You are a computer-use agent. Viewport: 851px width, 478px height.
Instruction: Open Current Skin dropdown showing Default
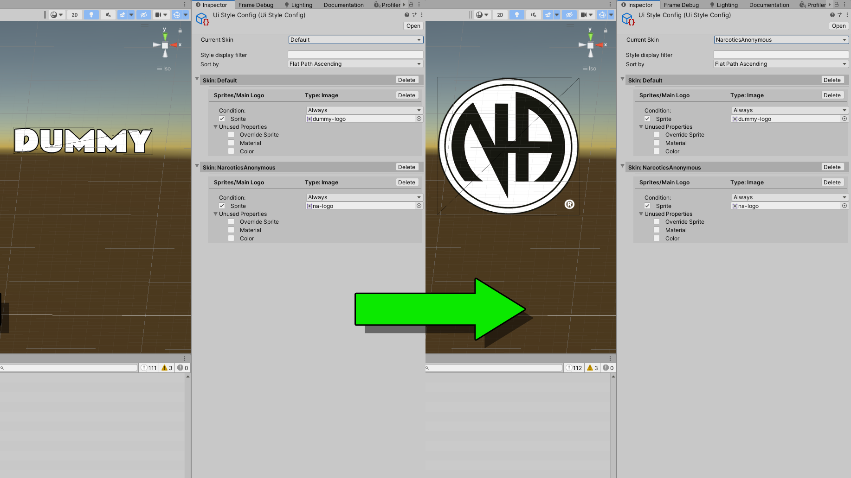355,40
